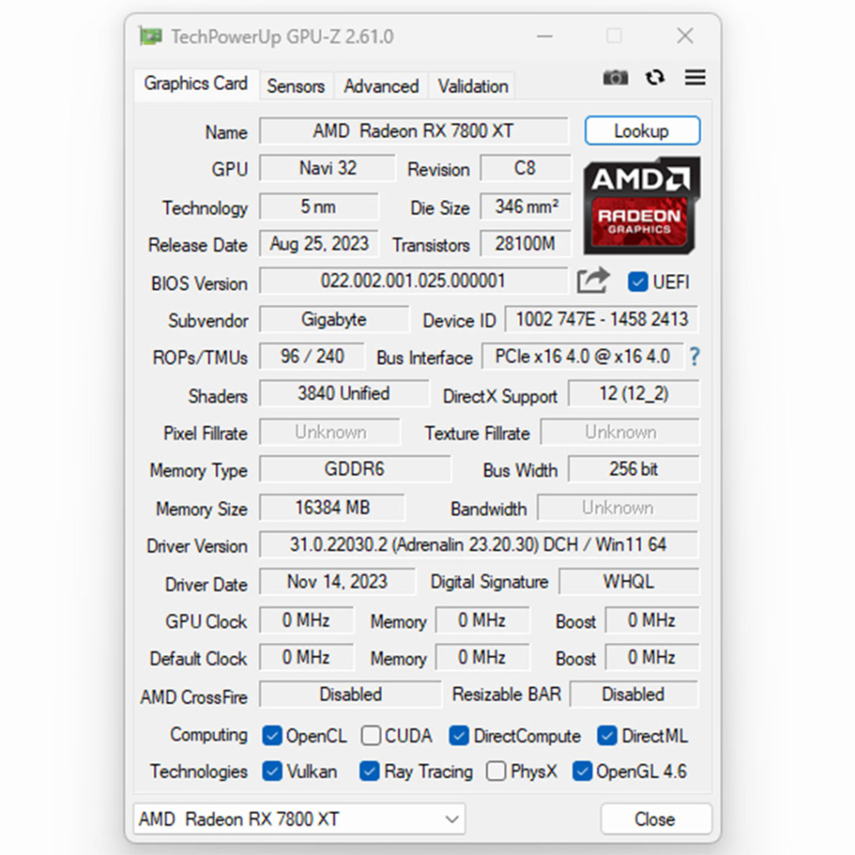This screenshot has width=855, height=855.
Task: Click the Technology field 5 nm
Action: [319, 207]
